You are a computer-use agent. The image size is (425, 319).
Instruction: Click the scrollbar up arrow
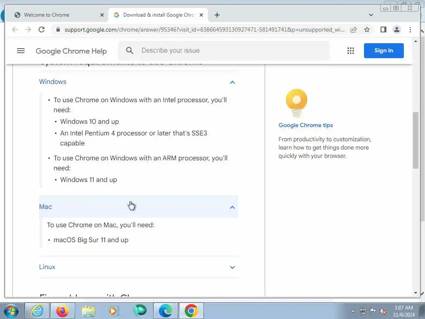[416, 41]
